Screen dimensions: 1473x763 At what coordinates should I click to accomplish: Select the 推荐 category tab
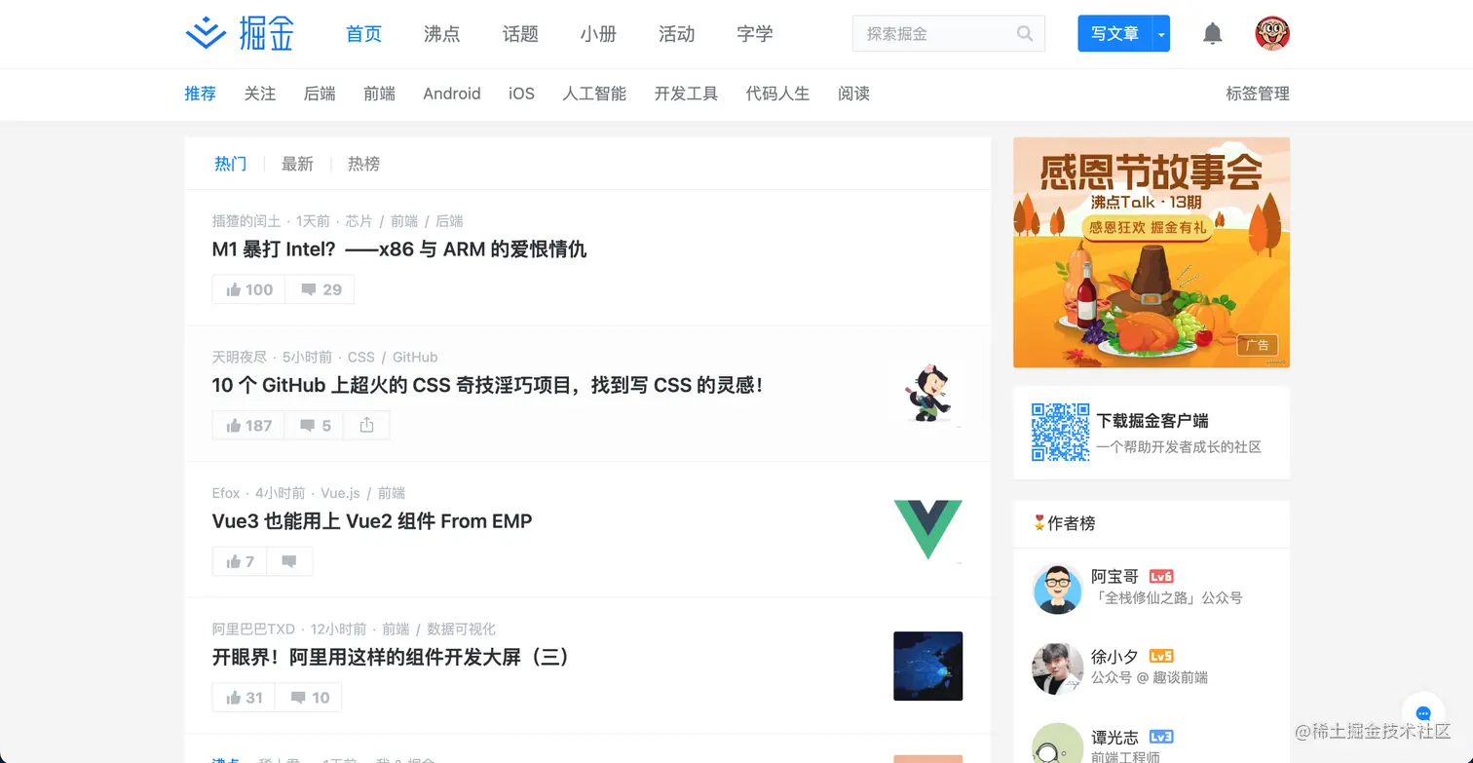click(201, 94)
